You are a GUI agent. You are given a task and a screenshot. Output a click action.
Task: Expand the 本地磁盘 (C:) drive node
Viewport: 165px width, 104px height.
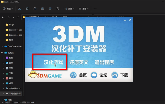click(x=3, y=89)
